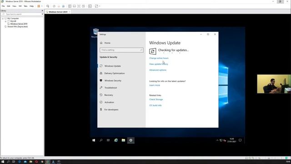Toggle the library panel toolbar icon
This screenshot has height=164, width=291.
coord(70,6)
